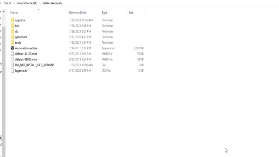Click the default-44100.mhr file icon
This screenshot has height=157, width=279.
(x=12, y=54)
